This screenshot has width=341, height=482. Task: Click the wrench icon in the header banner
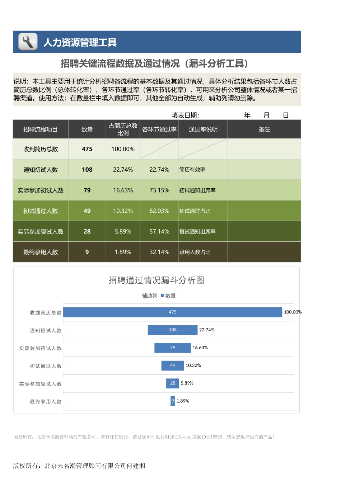tap(28, 42)
